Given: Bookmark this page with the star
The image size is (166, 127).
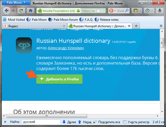Looking at the screenshot, I should point(98,11).
